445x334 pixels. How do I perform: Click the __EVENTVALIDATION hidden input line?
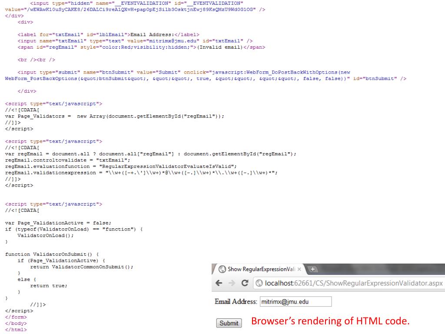coord(137,3)
